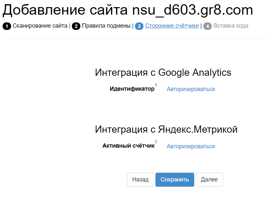The width and height of the screenshot is (268, 199).
Task: Click the 'Интеграция с Яндекс.Метрикой' heading
Action: tap(166, 129)
